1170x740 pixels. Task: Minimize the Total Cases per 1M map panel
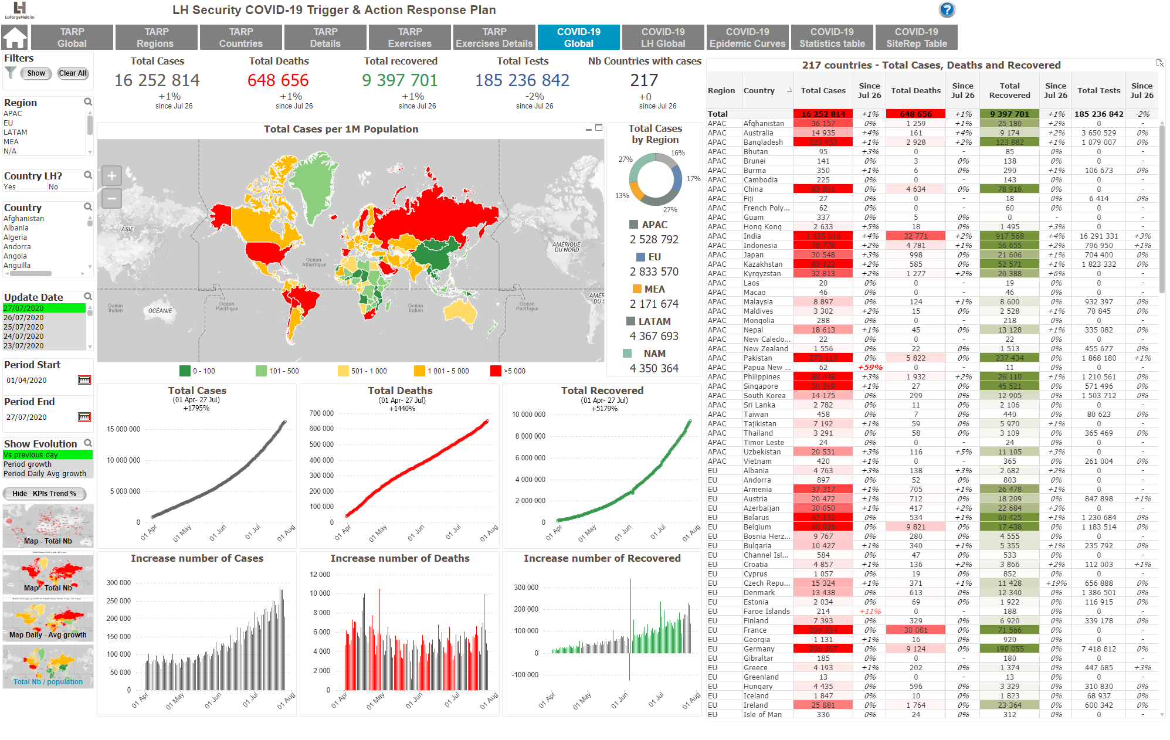[589, 129]
